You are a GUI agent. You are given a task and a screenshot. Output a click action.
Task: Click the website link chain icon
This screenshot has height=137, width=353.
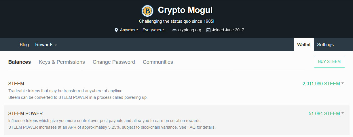pos(174,30)
